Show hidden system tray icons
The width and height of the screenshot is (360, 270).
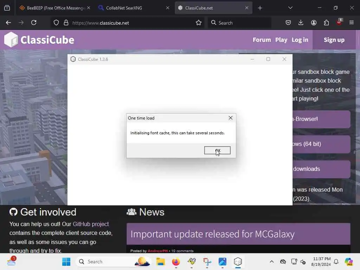point(272,262)
